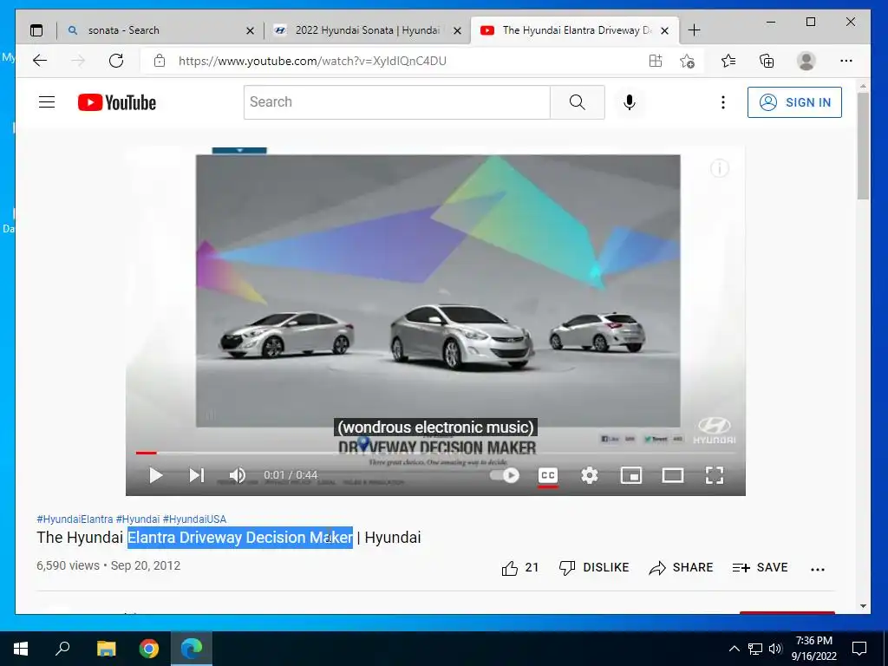This screenshot has height=666, width=888.
Task: Click the page vertical scrollbar thumb
Action: 863,146
